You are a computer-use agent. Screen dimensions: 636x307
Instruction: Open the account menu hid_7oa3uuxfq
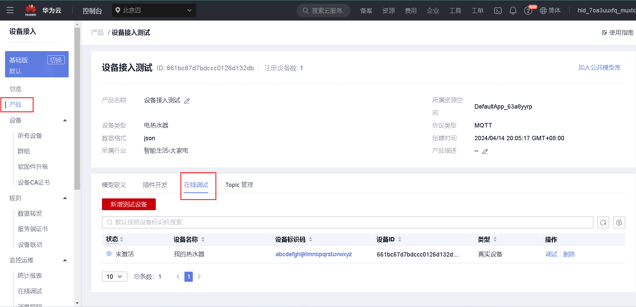click(606, 10)
